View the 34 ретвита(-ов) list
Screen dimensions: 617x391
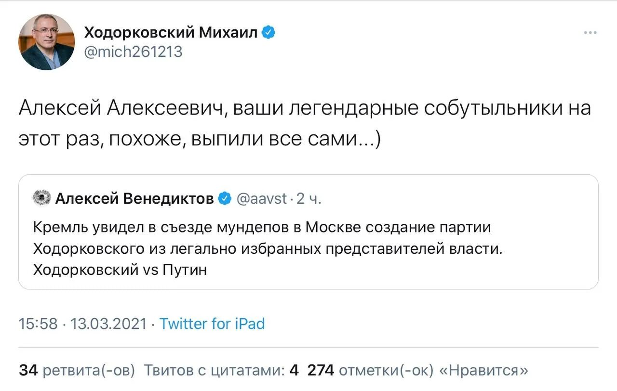click(x=77, y=370)
